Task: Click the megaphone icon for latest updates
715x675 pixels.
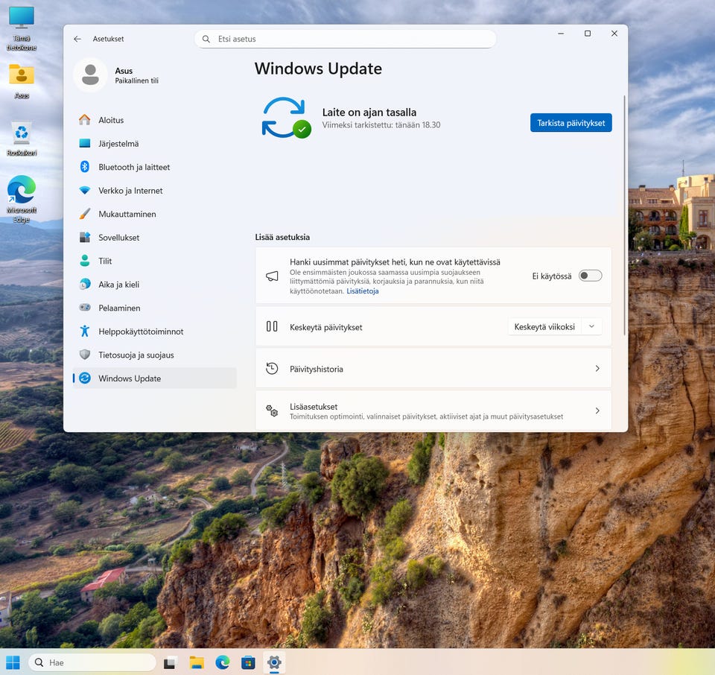Action: pyautogui.click(x=272, y=276)
